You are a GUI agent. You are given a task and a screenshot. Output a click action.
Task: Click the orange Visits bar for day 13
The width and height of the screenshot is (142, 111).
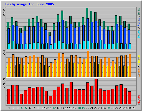59,65
